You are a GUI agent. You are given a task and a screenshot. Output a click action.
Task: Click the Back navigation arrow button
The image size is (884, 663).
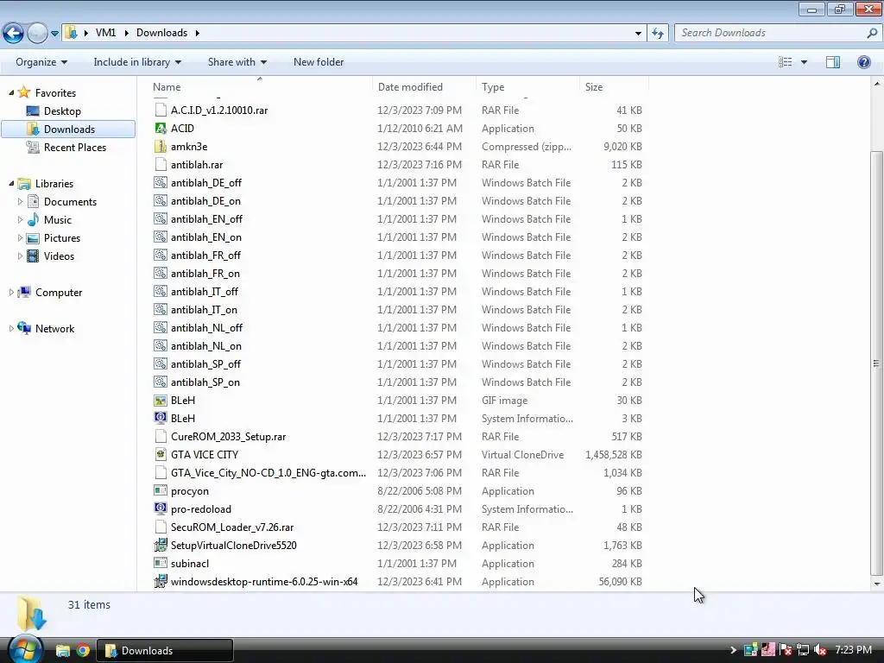pos(14,34)
